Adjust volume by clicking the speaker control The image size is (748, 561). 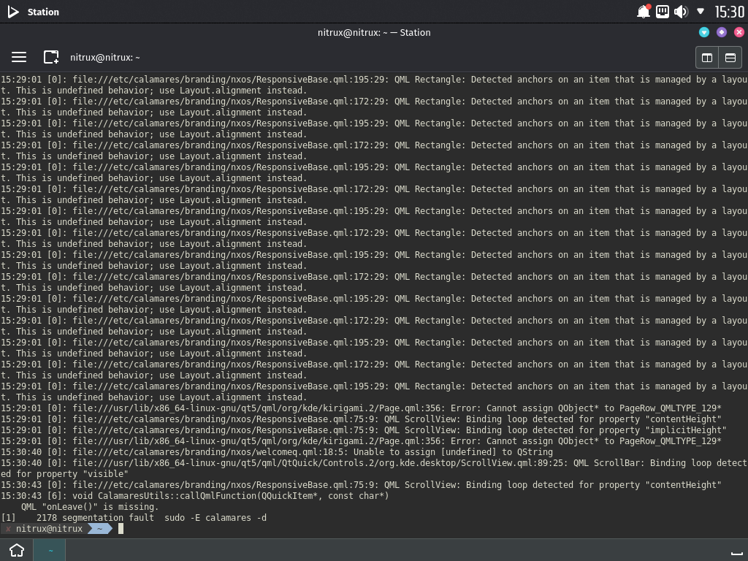coord(681,11)
